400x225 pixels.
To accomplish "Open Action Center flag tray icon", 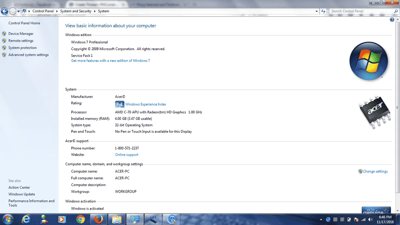I will pos(356,220).
